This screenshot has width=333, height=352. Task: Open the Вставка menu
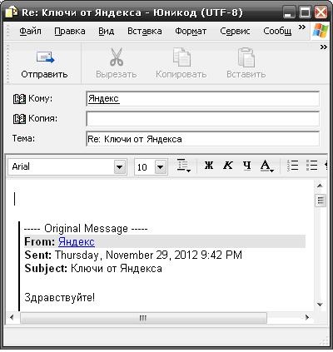(x=145, y=31)
